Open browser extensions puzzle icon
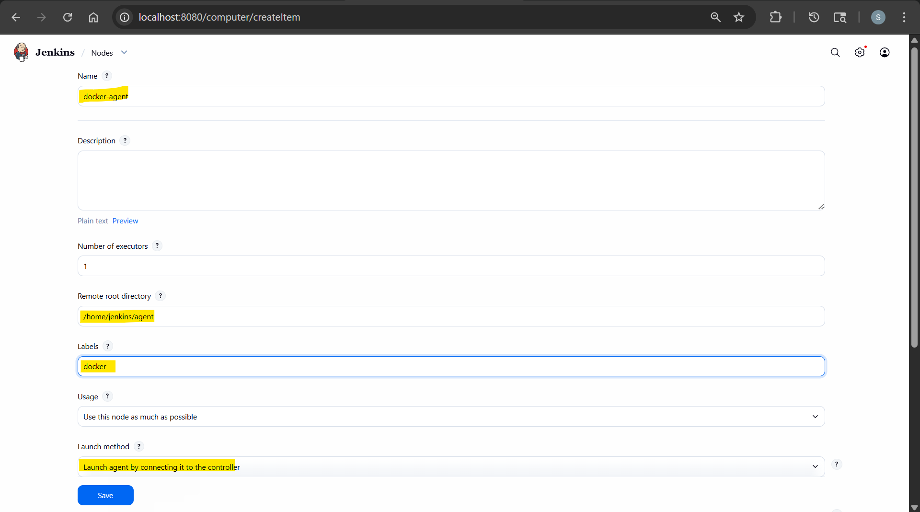The width and height of the screenshot is (920, 512). click(775, 17)
